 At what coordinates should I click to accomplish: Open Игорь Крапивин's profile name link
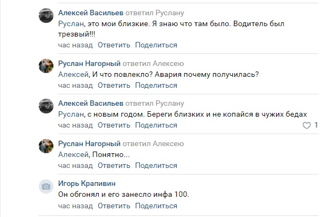point(87,184)
